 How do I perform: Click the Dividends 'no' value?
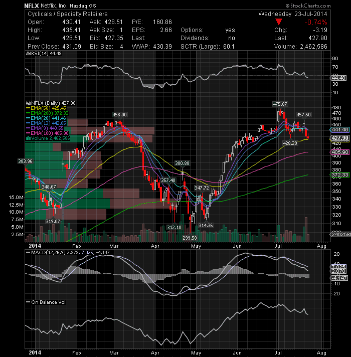(231, 38)
